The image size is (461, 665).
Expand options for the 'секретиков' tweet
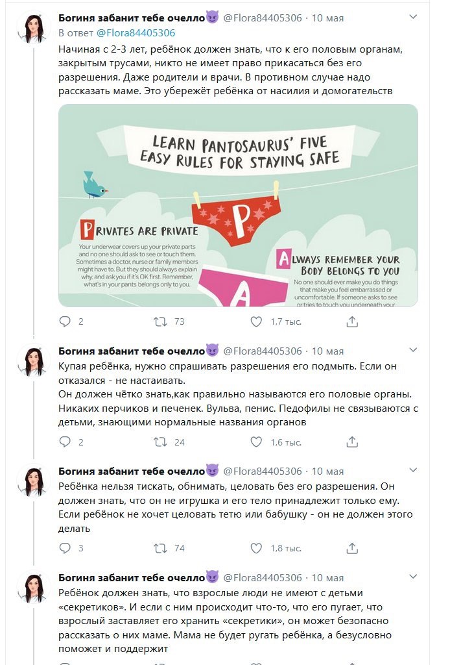(413, 577)
